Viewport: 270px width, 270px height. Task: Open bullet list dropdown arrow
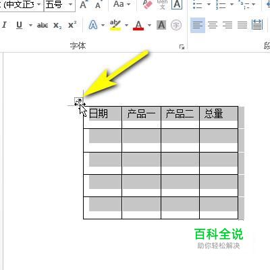click(209, 4)
